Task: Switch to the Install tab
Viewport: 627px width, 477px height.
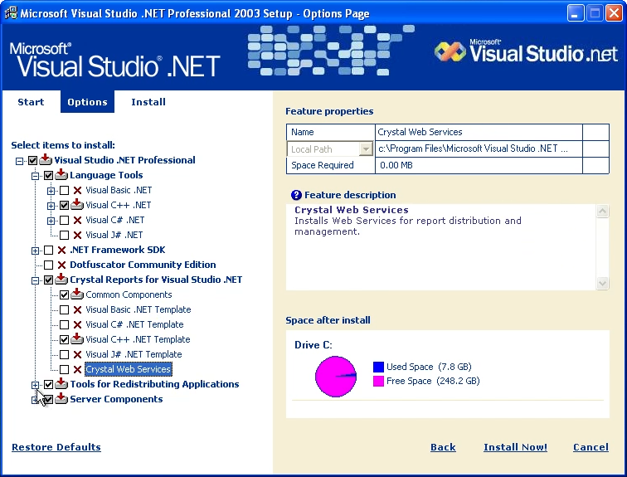Action: coord(148,102)
